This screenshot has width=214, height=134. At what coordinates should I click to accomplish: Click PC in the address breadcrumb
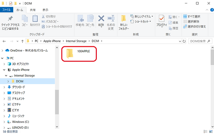pyautogui.click(x=36, y=41)
